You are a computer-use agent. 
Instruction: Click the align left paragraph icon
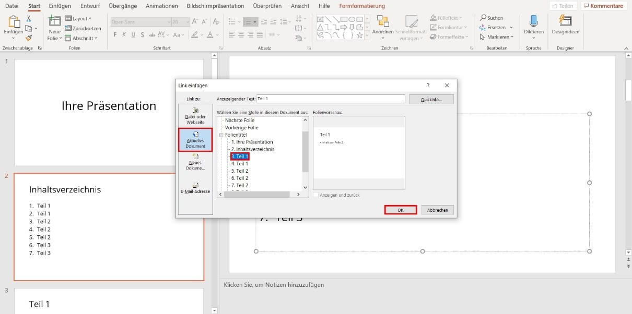[232, 35]
